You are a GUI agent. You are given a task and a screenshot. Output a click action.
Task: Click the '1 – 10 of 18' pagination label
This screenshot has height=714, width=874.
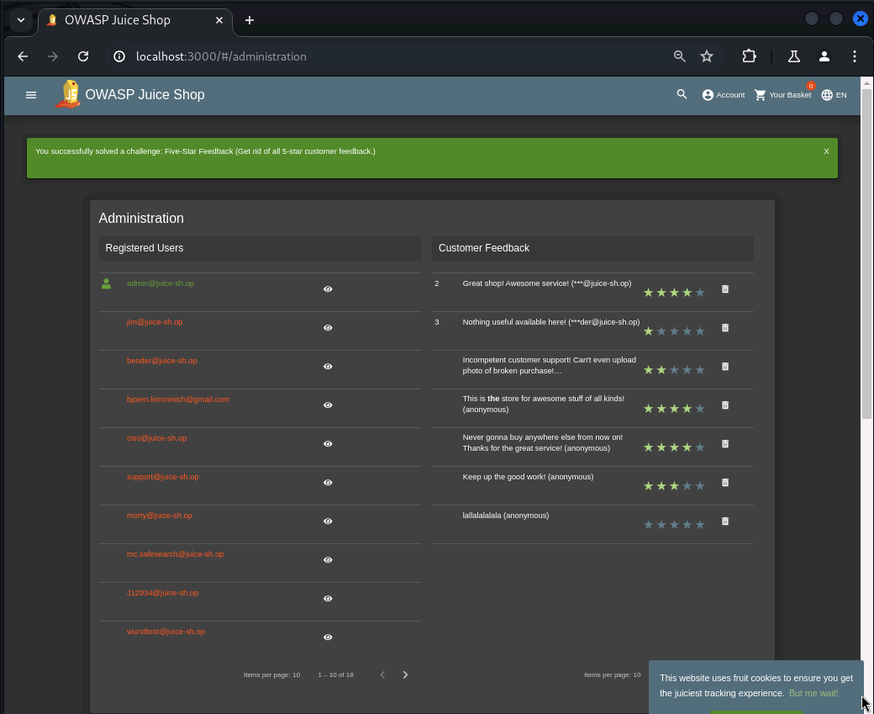(x=335, y=675)
